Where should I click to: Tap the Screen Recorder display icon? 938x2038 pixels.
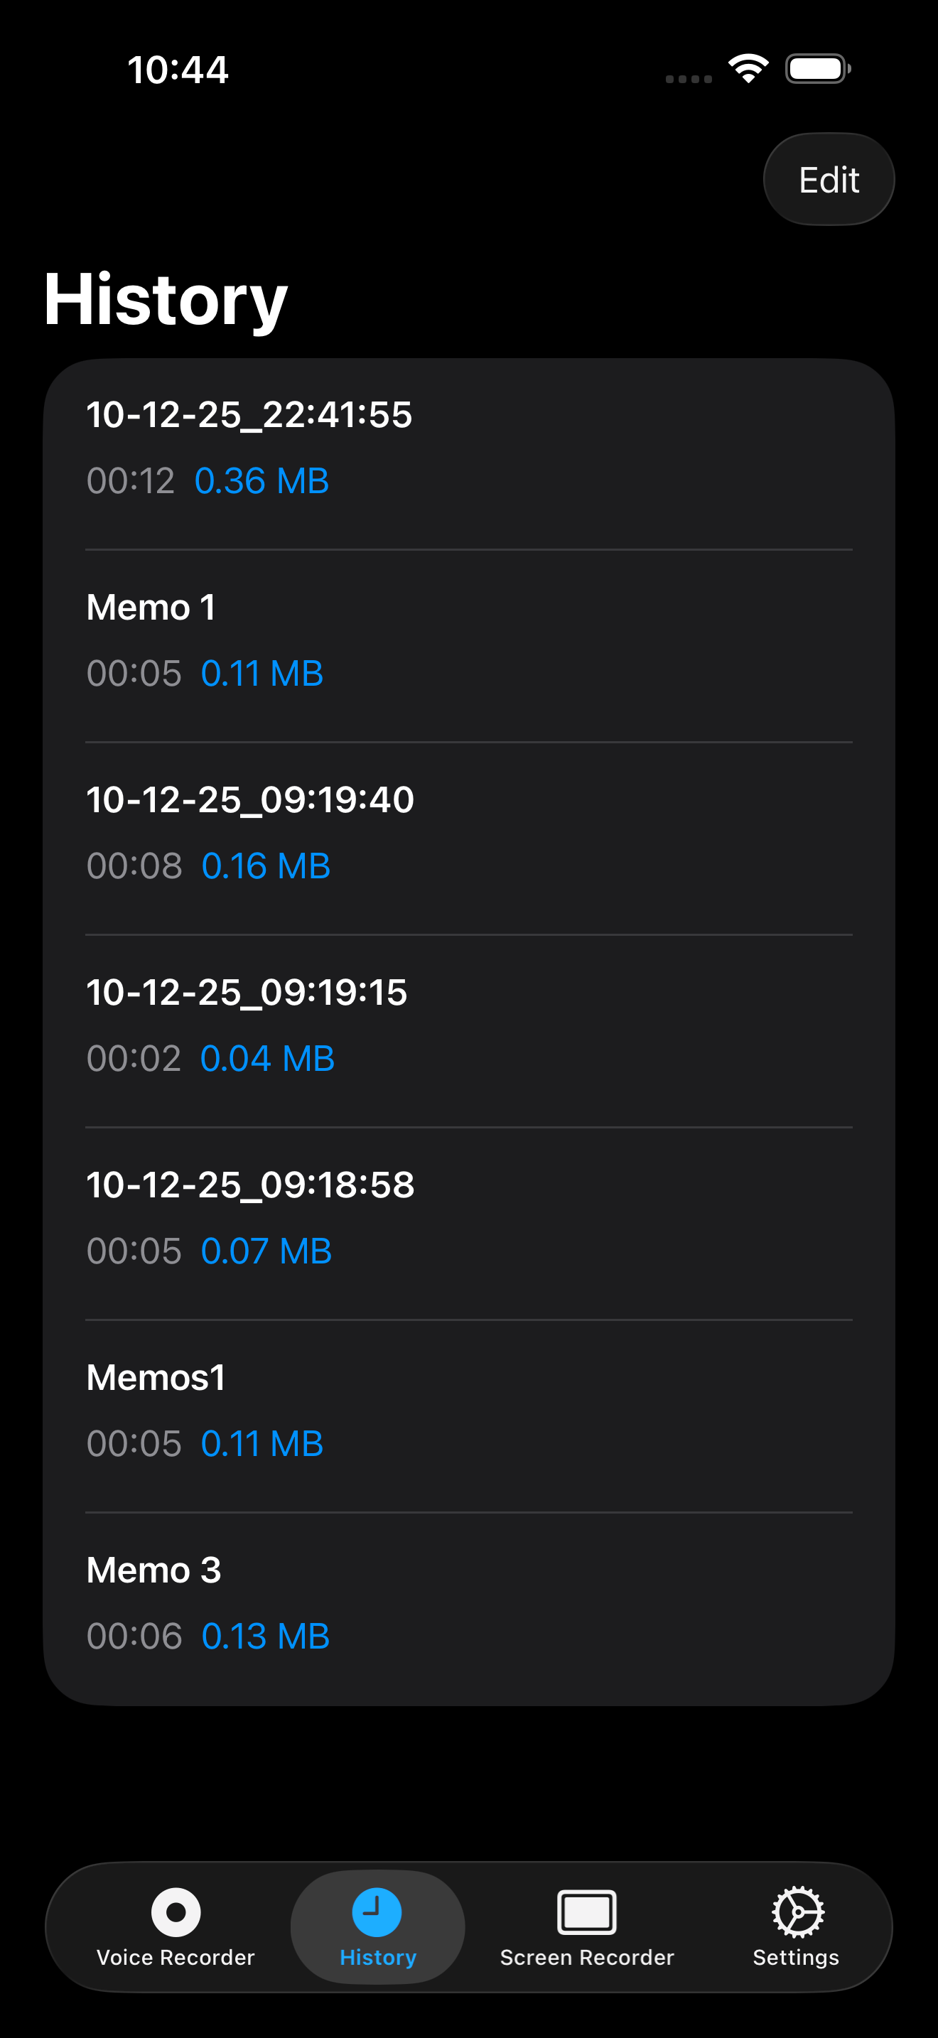coord(586,1912)
